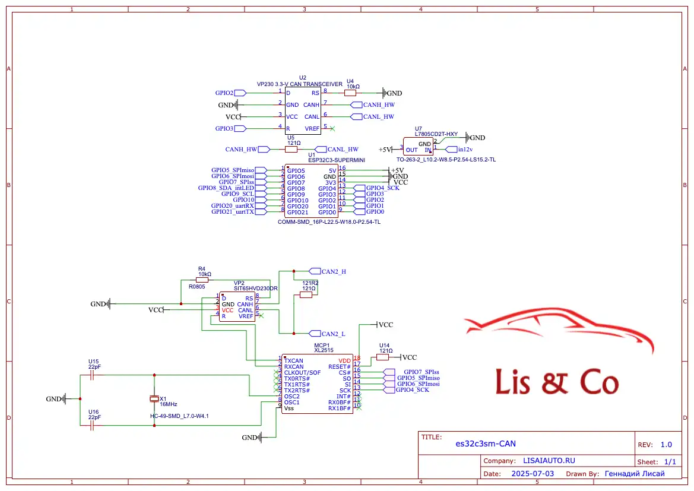Image resolution: width=694 pixels, height=491 pixels.
Task: Click the 'RESET#' pin label on MCP1
Action: 340,366
